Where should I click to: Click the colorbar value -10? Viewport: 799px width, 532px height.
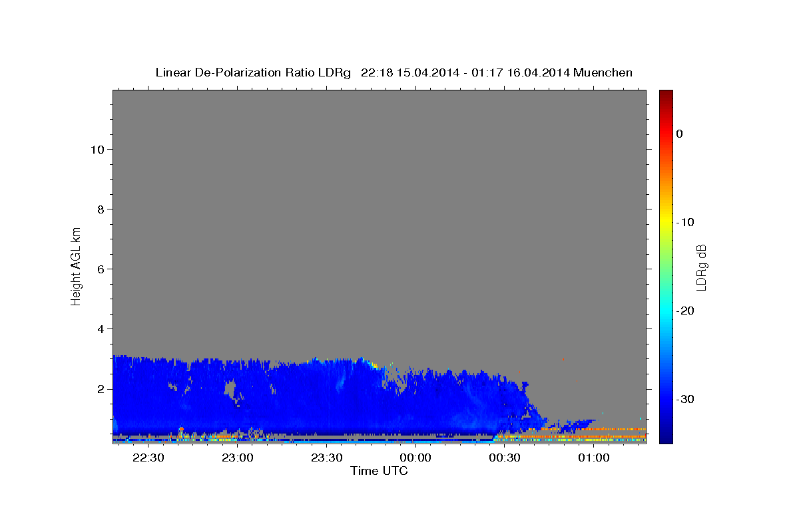[684, 222]
